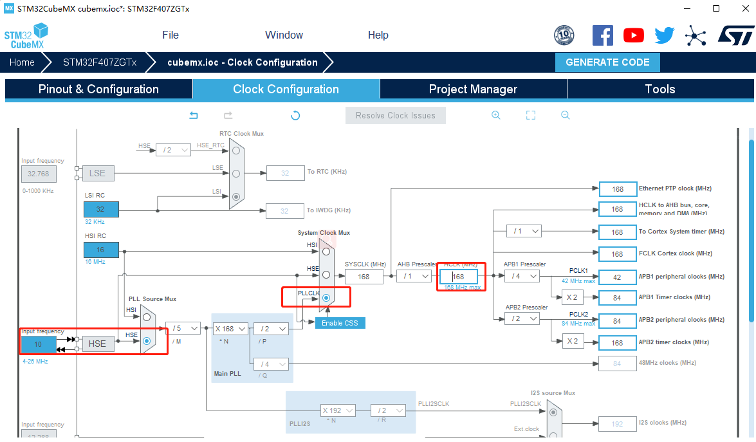Select HSE in PLL Source Mux
This screenshot has width=756, height=442.
coord(147,341)
